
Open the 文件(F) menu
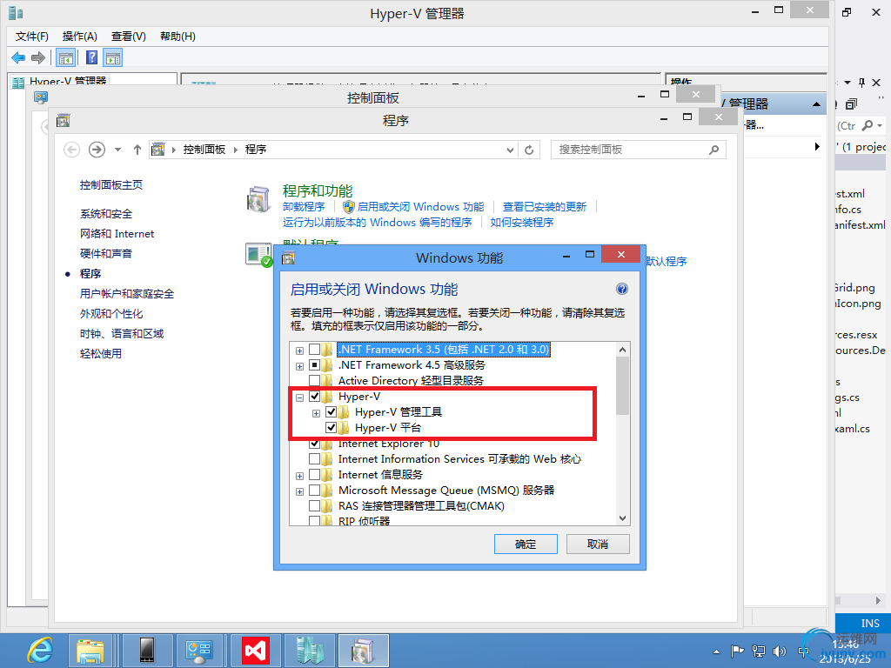click(32, 37)
